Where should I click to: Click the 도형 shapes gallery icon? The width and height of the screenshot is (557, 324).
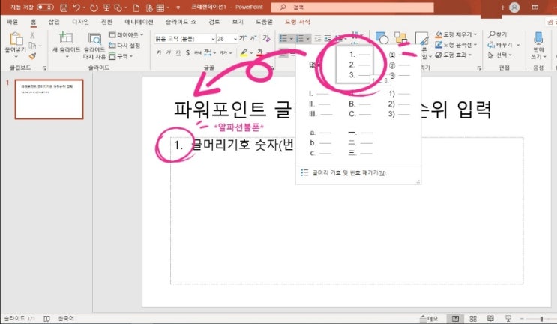382,38
